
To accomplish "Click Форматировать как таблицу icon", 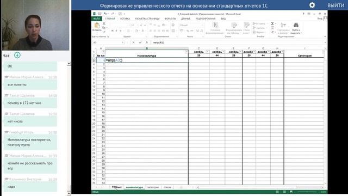I will point(234,26).
